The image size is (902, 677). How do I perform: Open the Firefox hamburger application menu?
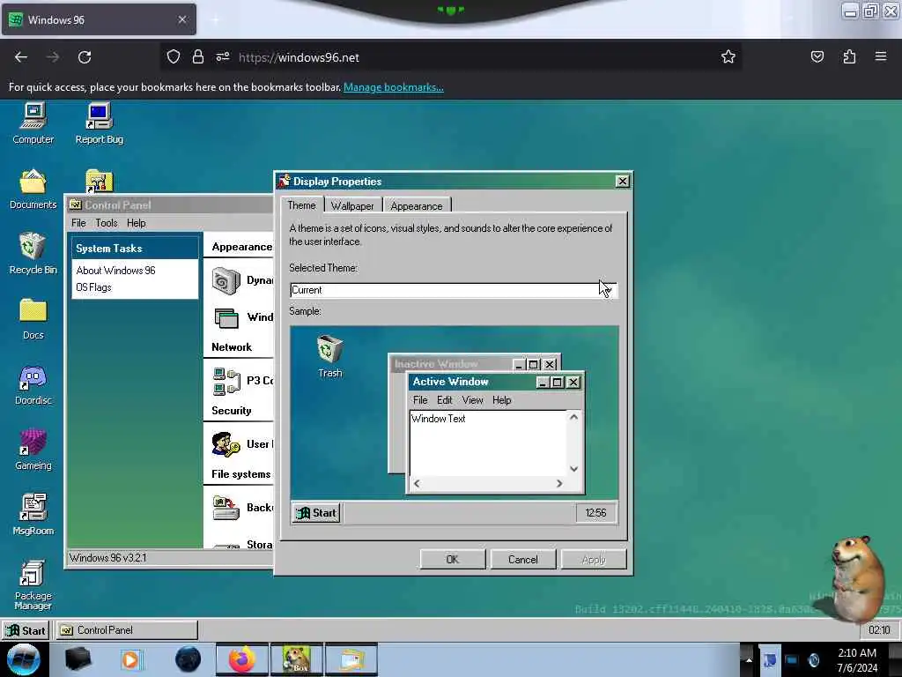[881, 56]
